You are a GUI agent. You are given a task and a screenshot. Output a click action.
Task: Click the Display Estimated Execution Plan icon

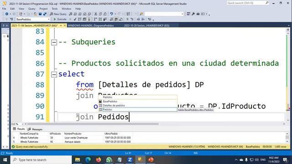click(80, 19)
